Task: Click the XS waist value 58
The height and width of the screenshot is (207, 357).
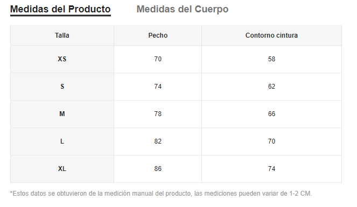Action: click(x=271, y=59)
